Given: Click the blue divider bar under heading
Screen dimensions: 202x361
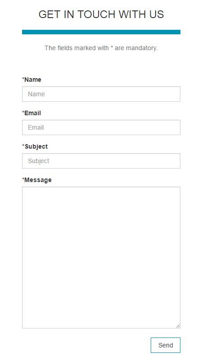Looking at the screenshot, I should pyautogui.click(x=101, y=32).
